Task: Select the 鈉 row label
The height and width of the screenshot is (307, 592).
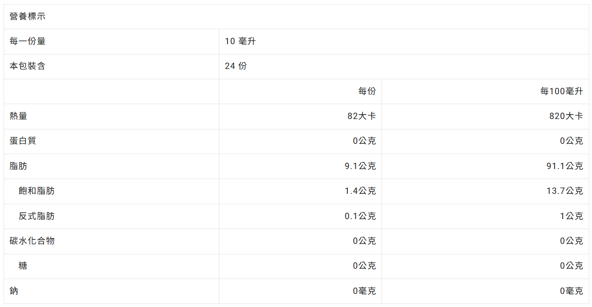Action: 14,291
